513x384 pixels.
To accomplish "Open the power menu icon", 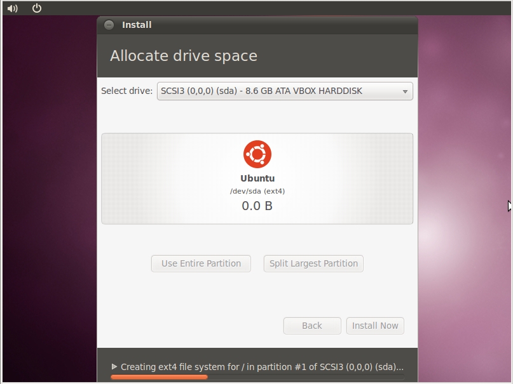I will pos(37,8).
